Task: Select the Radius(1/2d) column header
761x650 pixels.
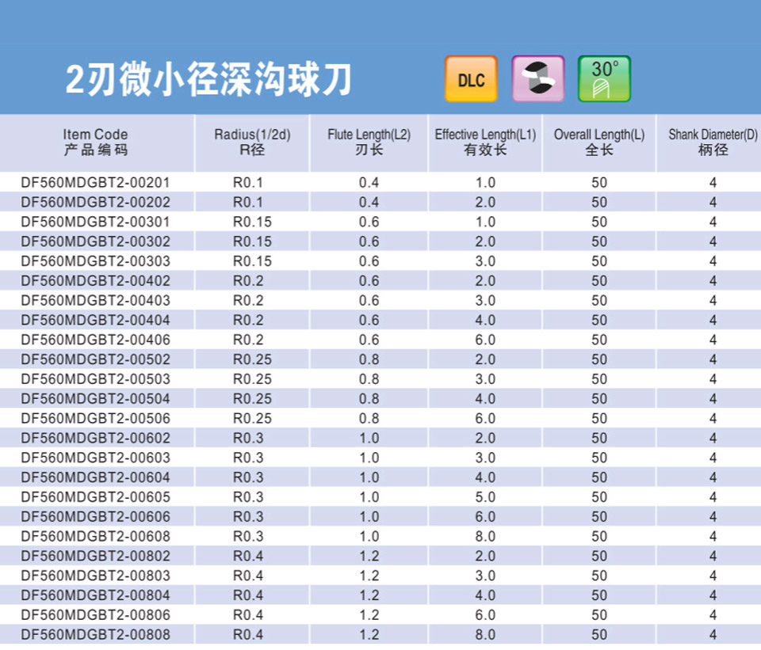Action: coord(252,142)
